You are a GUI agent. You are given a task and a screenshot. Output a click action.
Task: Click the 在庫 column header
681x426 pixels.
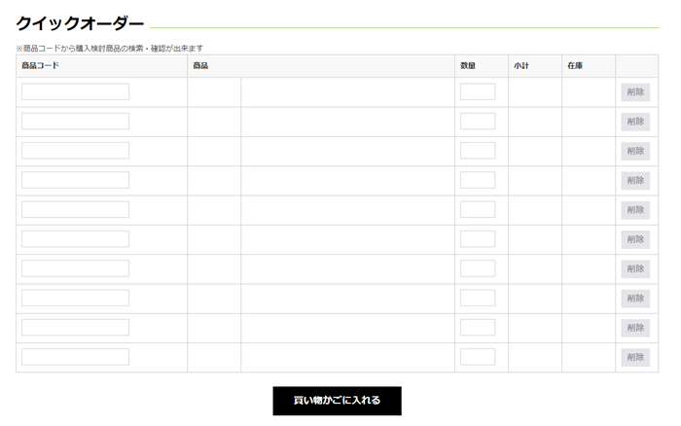[x=575, y=66]
